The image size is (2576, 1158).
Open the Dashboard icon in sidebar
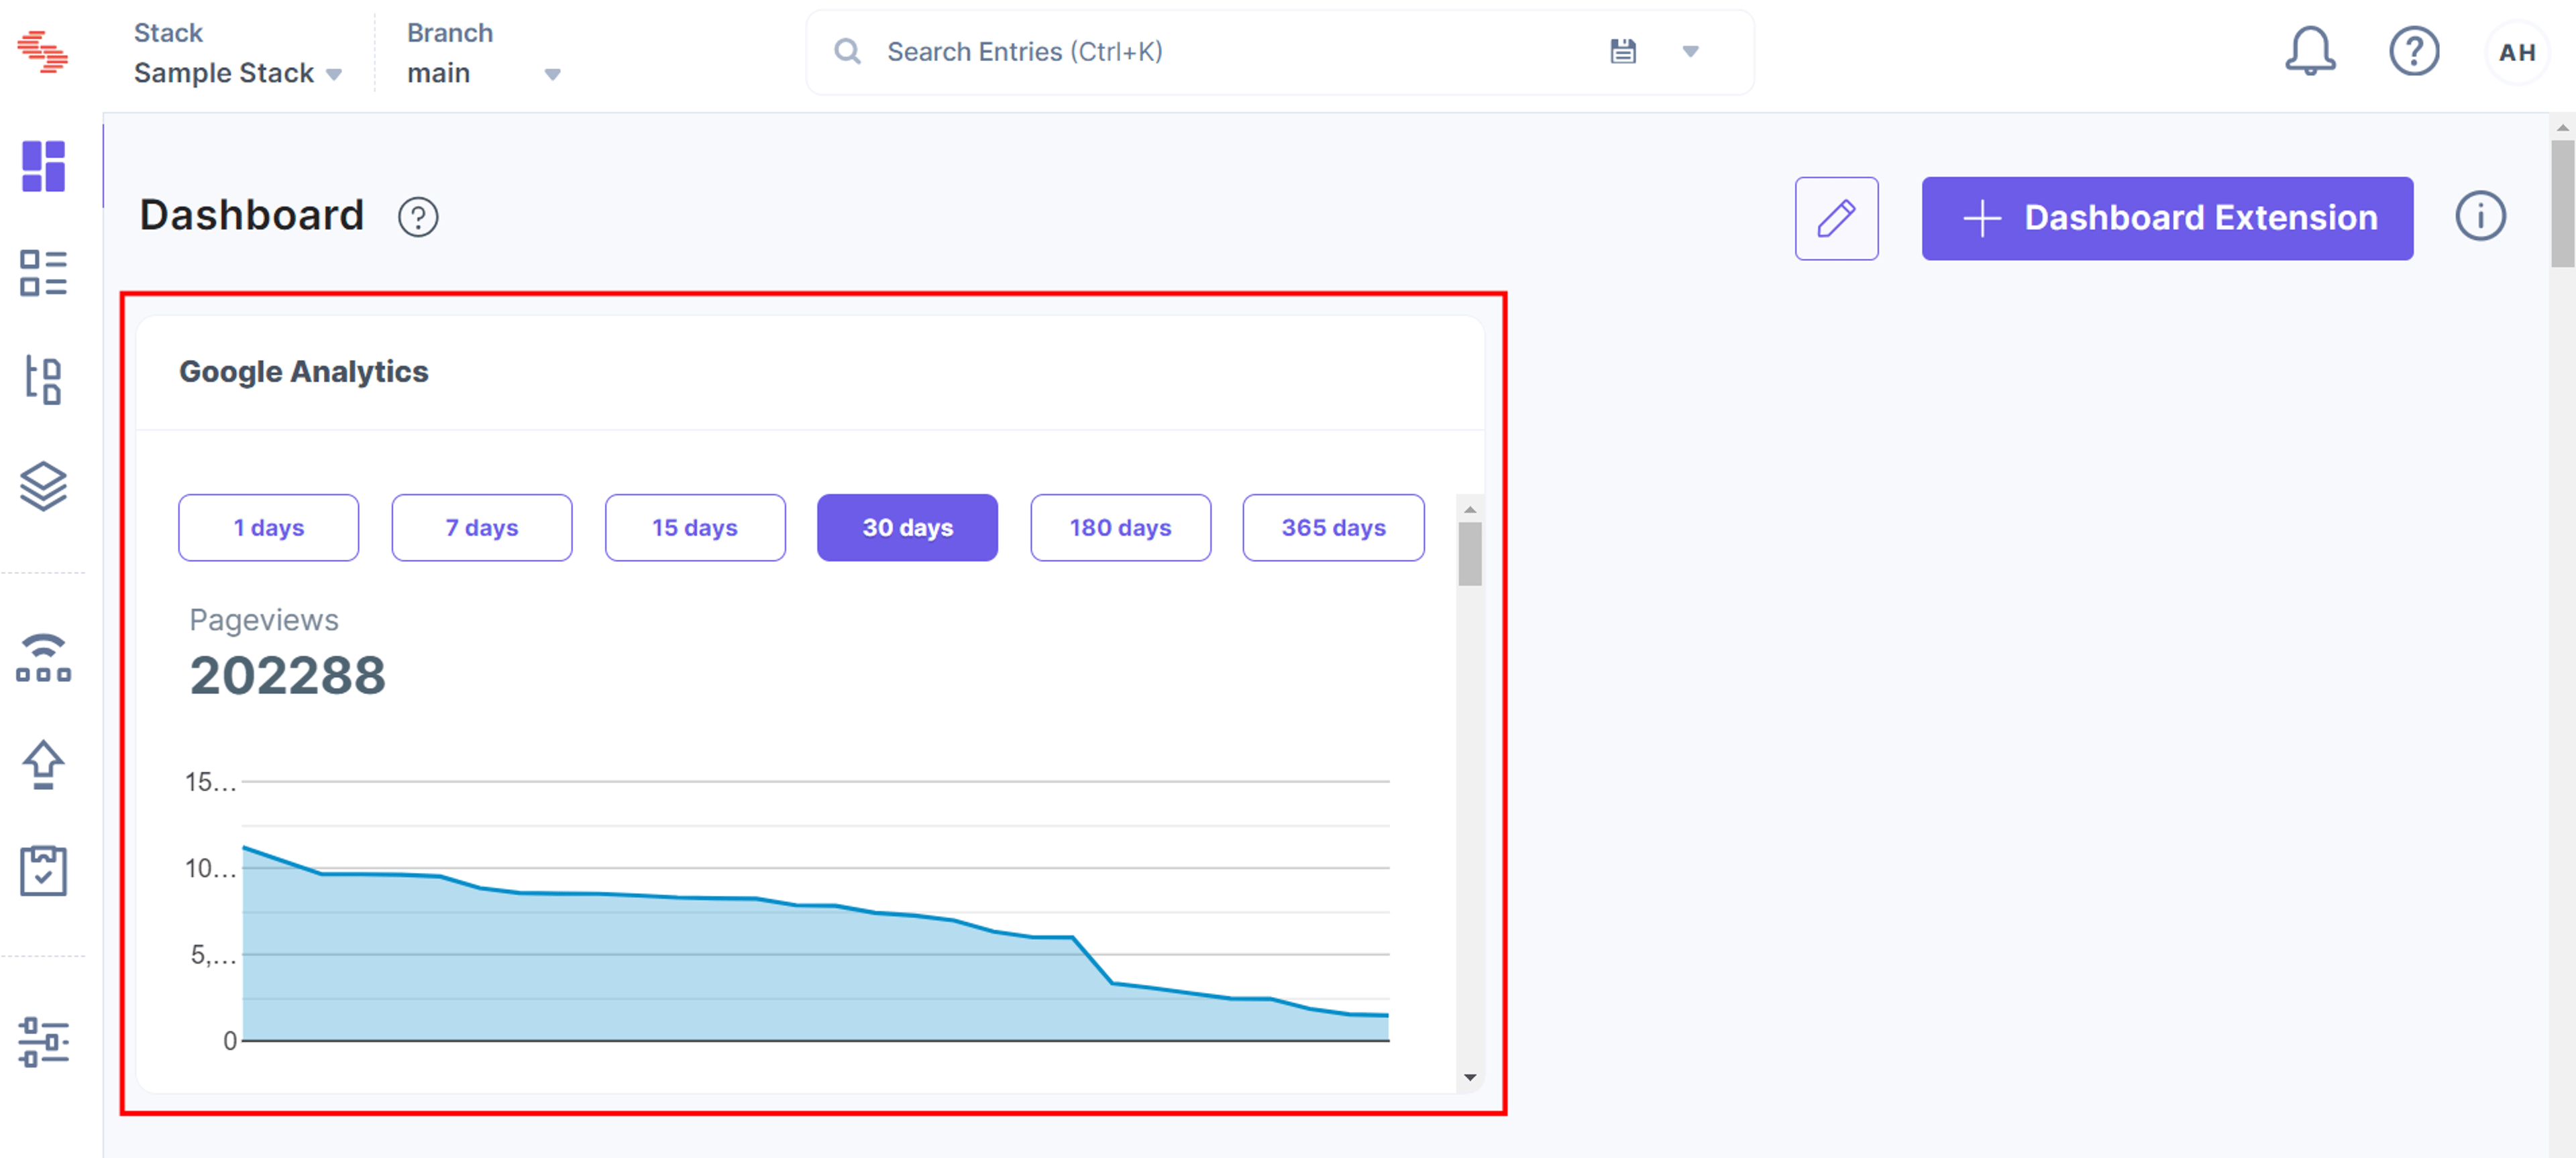pyautogui.click(x=43, y=166)
